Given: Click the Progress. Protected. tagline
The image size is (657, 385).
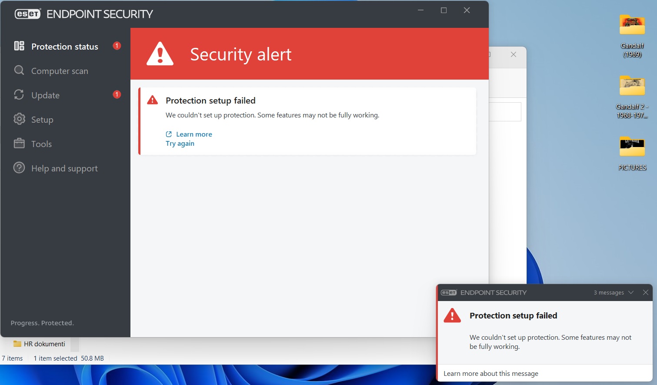Looking at the screenshot, I should click(x=42, y=323).
